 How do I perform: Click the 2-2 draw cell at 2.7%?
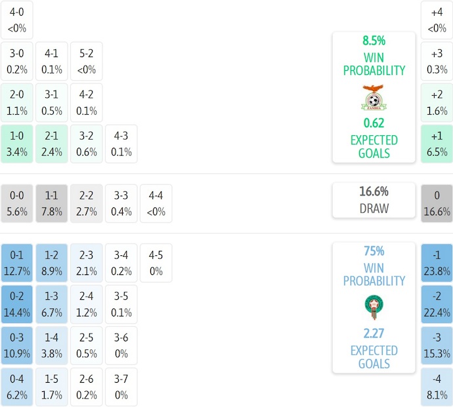pos(87,203)
